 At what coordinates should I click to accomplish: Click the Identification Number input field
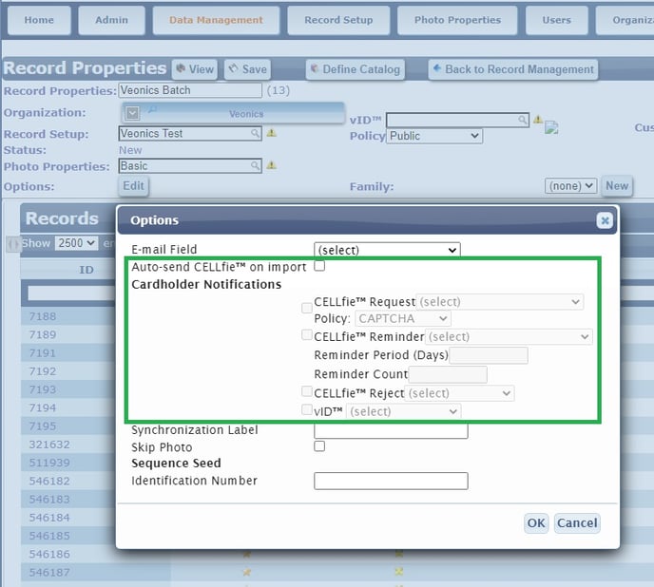click(391, 481)
